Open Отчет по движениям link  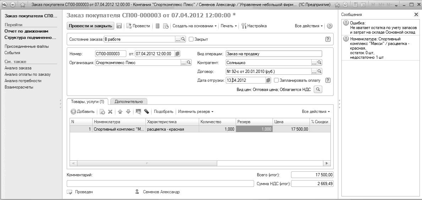[26, 31]
